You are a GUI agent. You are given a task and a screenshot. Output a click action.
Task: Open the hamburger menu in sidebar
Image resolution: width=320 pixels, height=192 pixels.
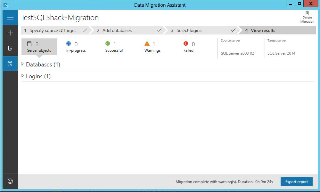(x=10, y=18)
